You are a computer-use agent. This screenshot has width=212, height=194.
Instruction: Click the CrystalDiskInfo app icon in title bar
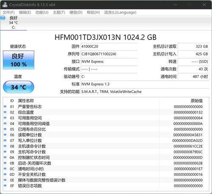5,5
